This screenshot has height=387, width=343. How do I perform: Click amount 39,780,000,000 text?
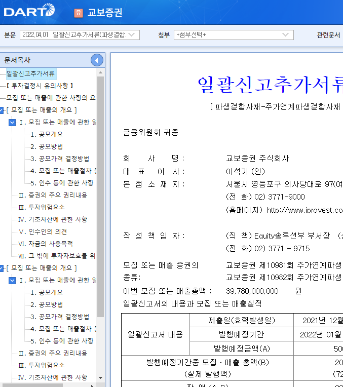tap(252, 291)
